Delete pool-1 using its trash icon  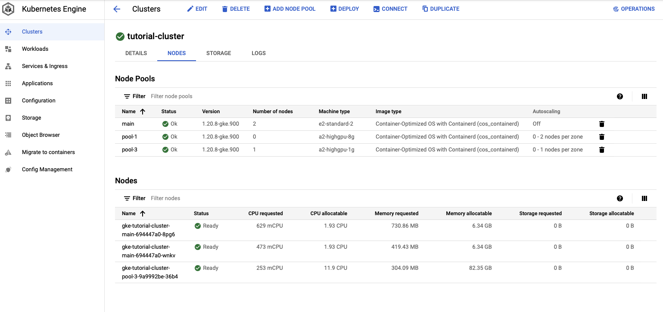pos(602,137)
